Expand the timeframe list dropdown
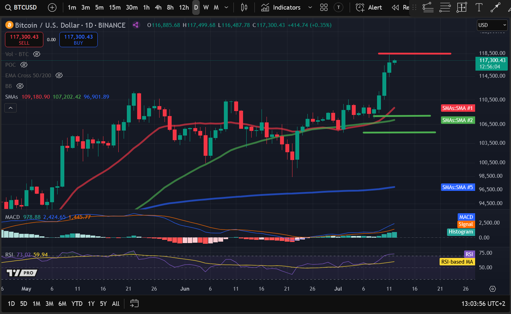511x314 pixels. pyautogui.click(x=226, y=7)
